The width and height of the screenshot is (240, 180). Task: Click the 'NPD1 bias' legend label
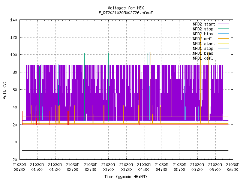[x=203, y=53]
